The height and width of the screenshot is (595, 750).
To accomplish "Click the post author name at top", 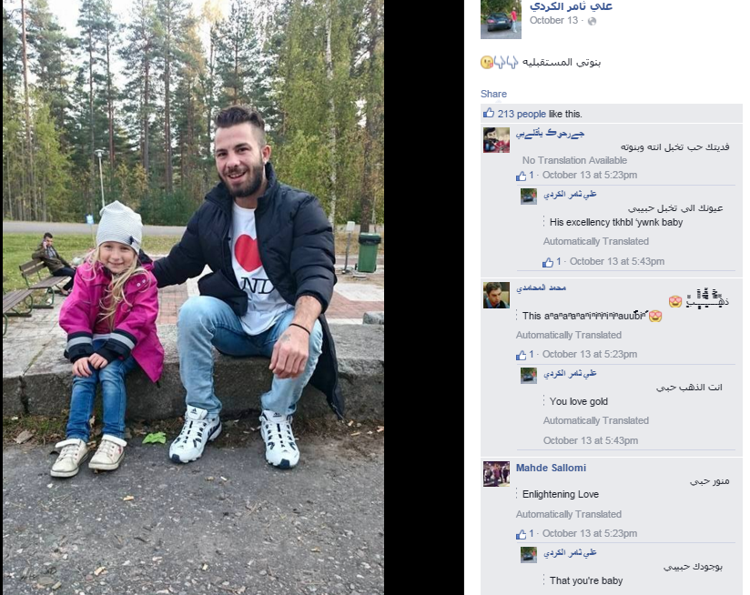I will click(x=571, y=6).
